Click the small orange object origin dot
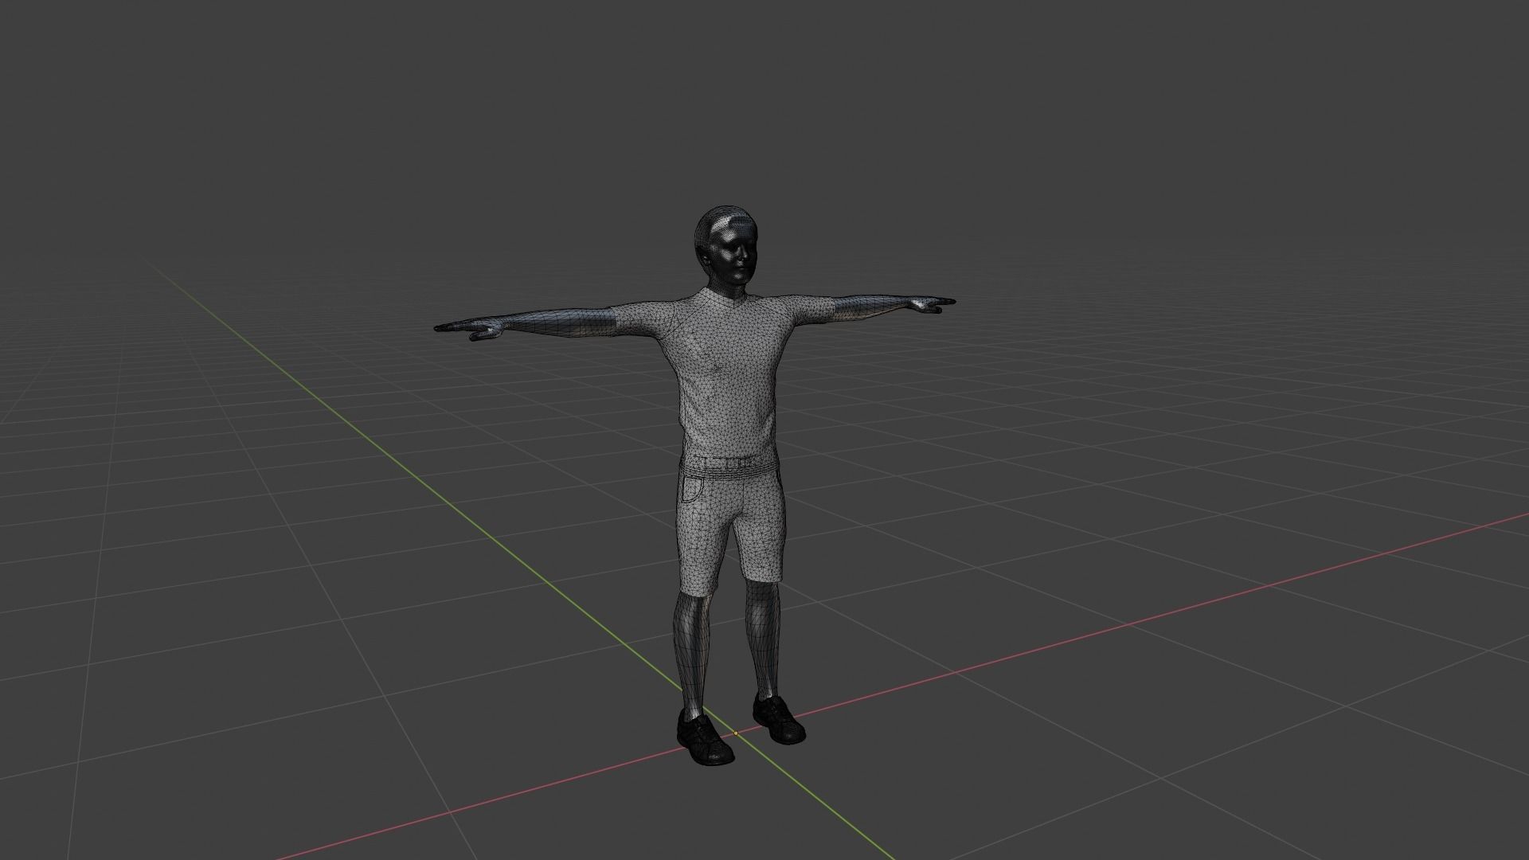This screenshot has width=1529, height=860. [736, 733]
